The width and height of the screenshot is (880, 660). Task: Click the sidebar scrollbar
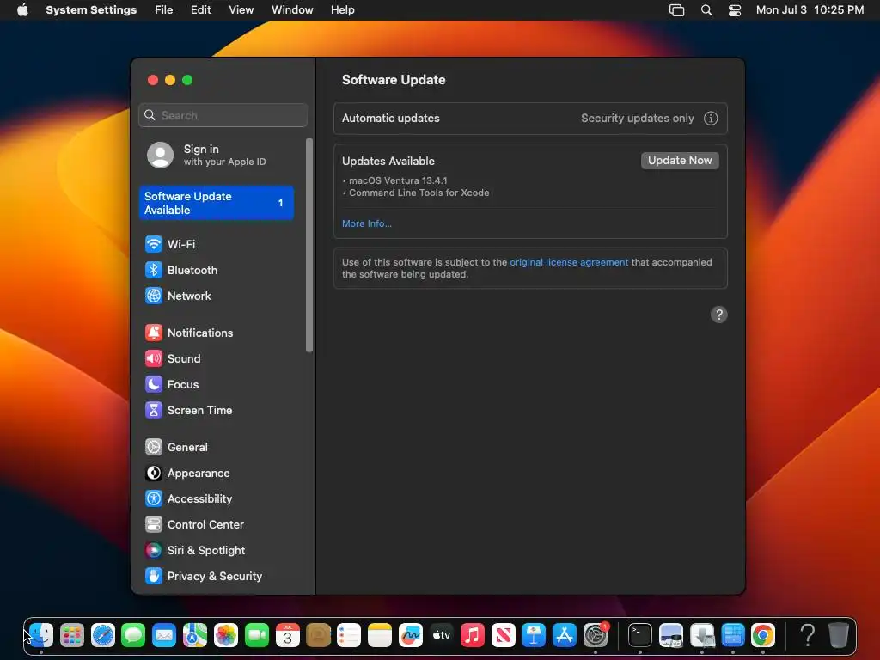click(309, 245)
